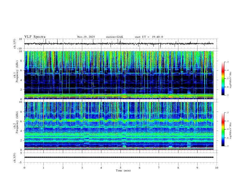Click the ch.1 spectrogram panel
244x188 pixels.
pos(119,75)
